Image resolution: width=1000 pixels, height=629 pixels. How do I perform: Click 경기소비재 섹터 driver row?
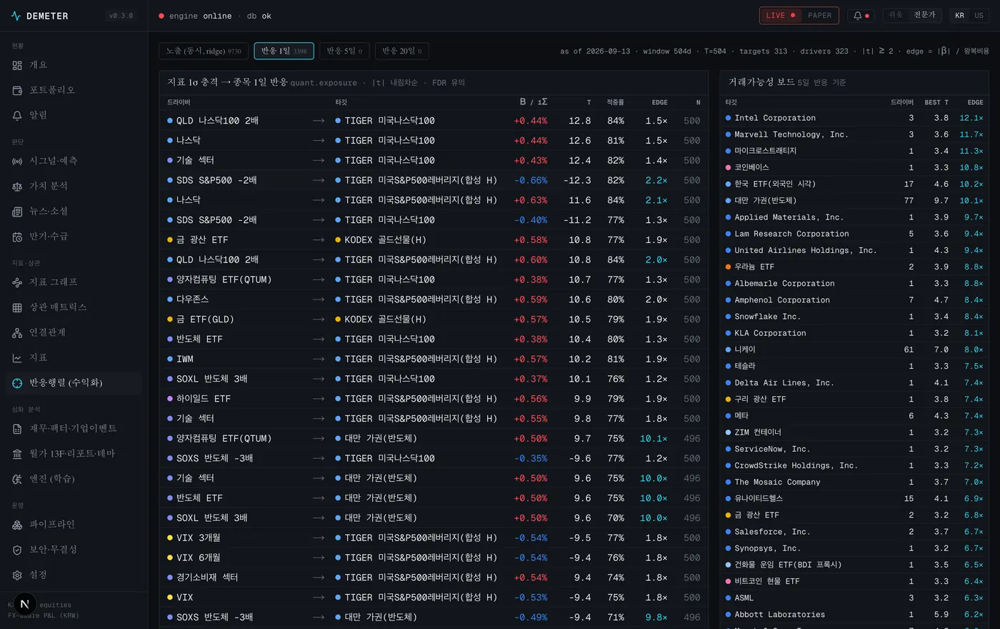434,578
